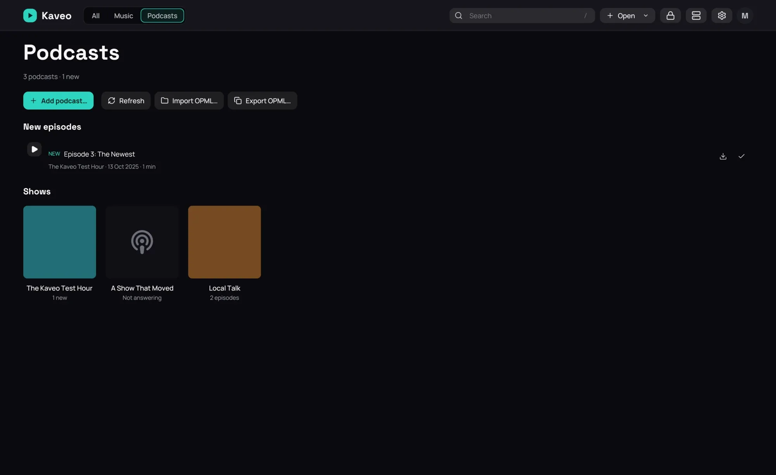Viewport: 776px width, 475px height.
Task: Click the episode date 13 Oct 2025 line
Action: tap(102, 167)
